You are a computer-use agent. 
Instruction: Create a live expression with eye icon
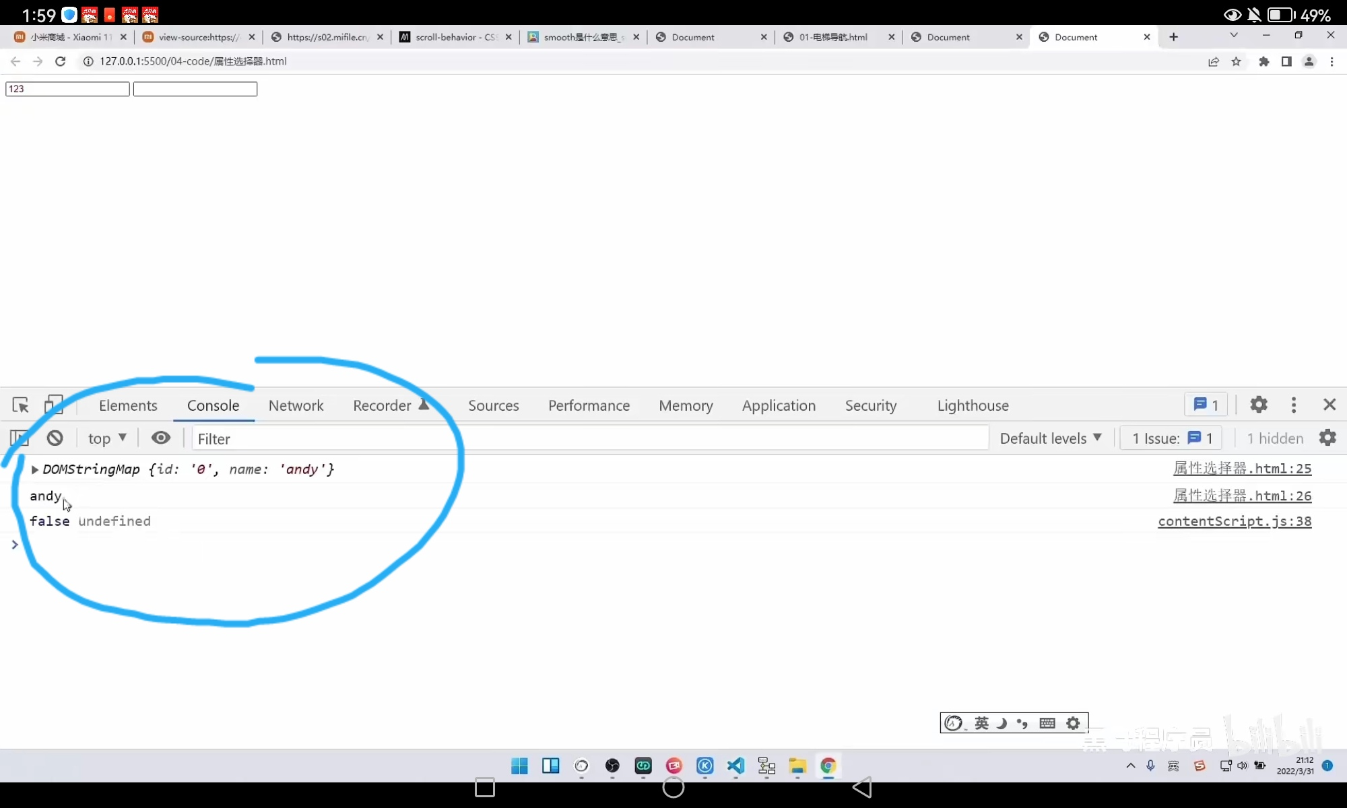(x=160, y=438)
